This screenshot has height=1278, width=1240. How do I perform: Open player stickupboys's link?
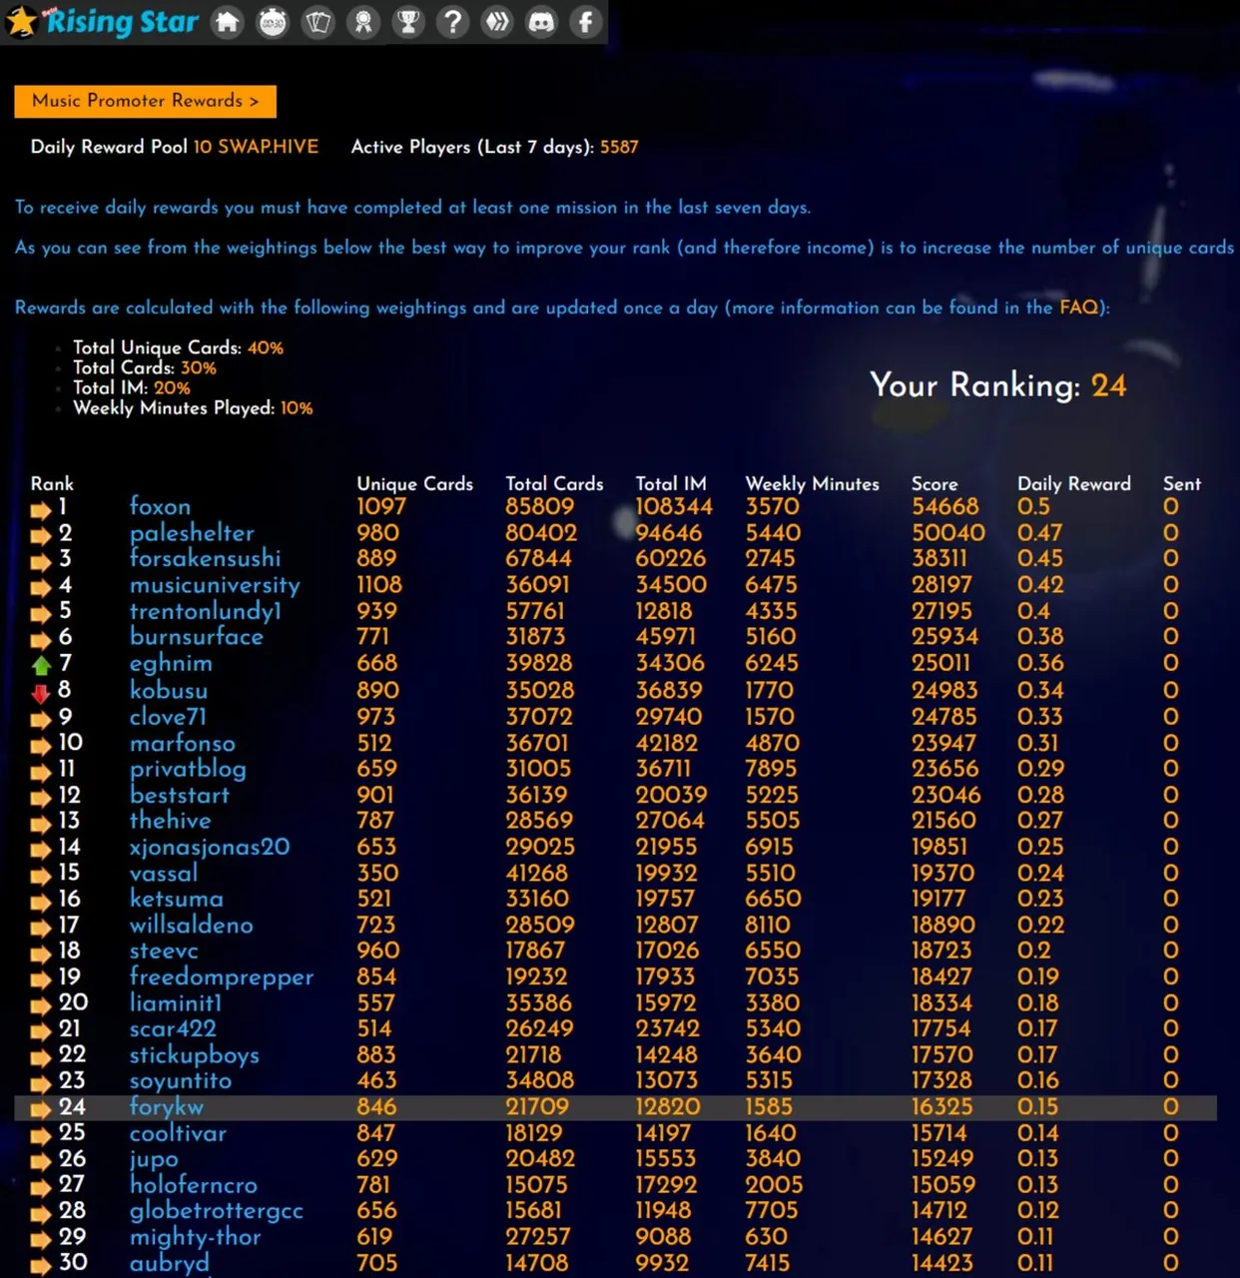click(195, 1055)
